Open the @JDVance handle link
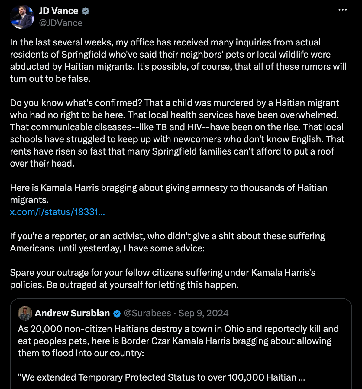 click(60, 23)
